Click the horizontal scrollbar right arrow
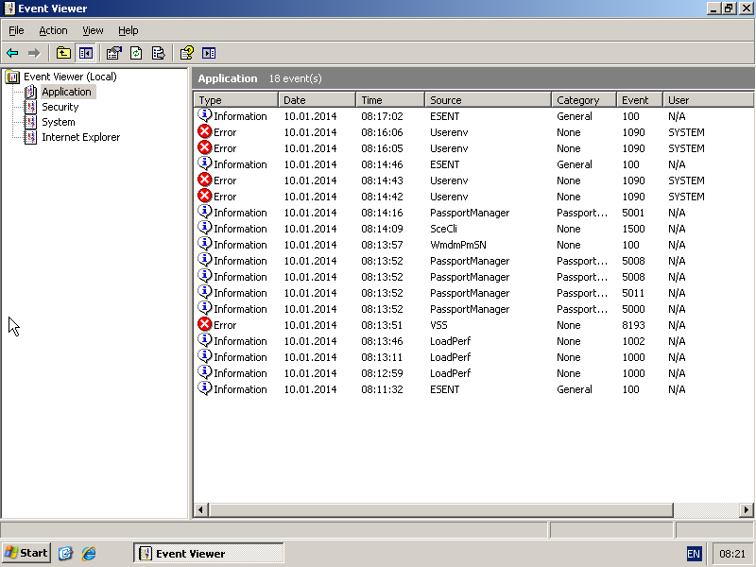The height and width of the screenshot is (567, 756). [x=747, y=510]
